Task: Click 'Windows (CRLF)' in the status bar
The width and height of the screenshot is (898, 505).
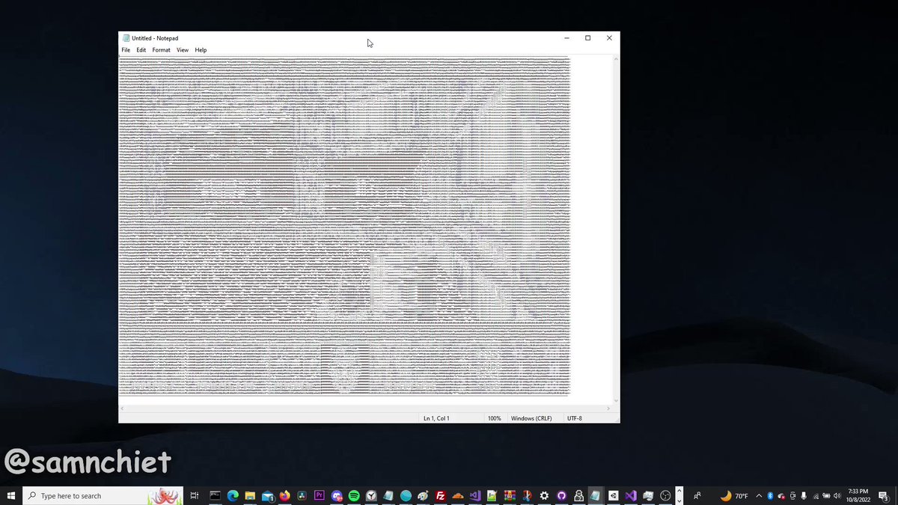Action: pos(531,418)
